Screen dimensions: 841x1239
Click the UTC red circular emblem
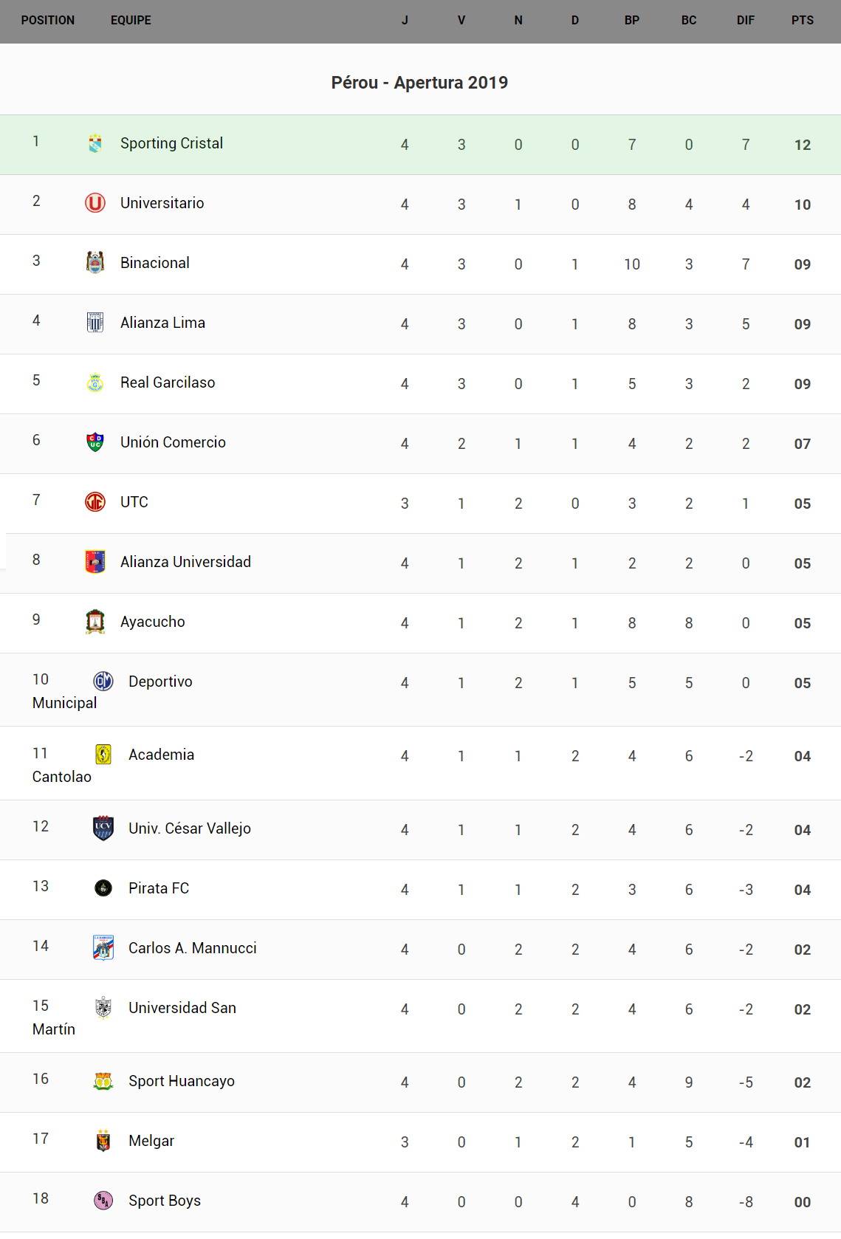95,502
